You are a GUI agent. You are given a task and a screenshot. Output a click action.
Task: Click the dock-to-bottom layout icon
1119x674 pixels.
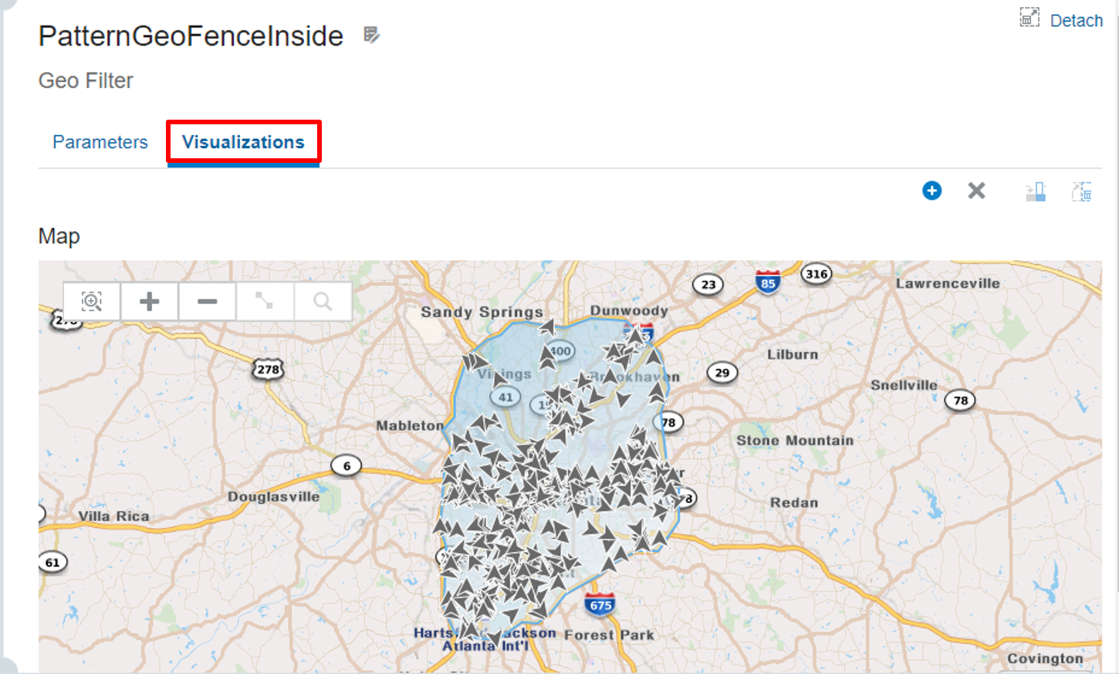tap(1036, 191)
